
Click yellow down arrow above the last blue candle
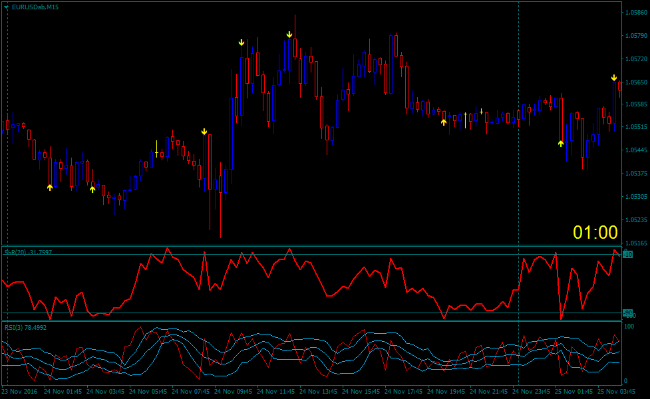pyautogui.click(x=614, y=78)
